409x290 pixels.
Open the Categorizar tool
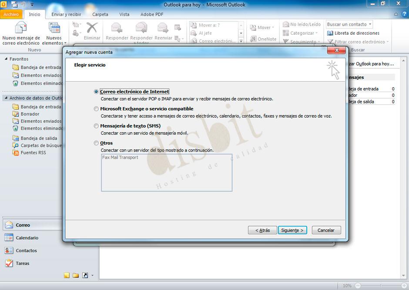point(300,33)
